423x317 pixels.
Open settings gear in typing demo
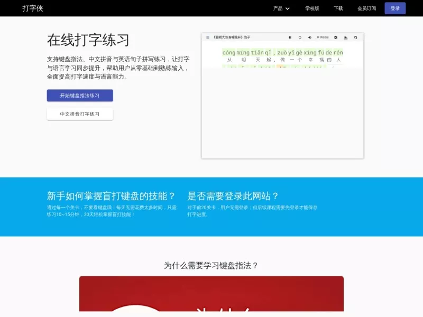click(336, 38)
